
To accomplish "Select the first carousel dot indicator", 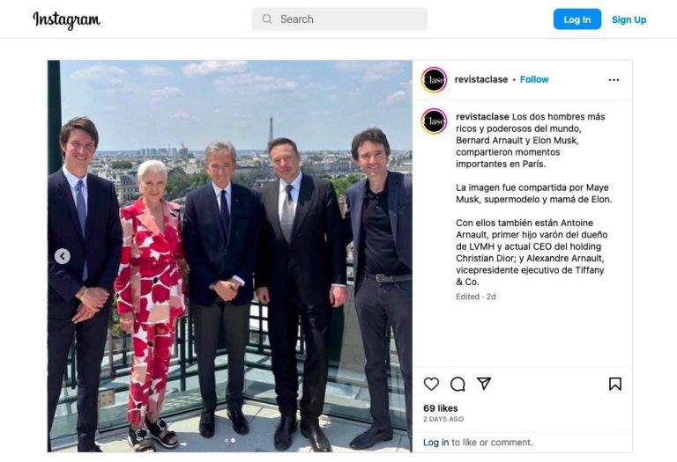I will (x=227, y=441).
